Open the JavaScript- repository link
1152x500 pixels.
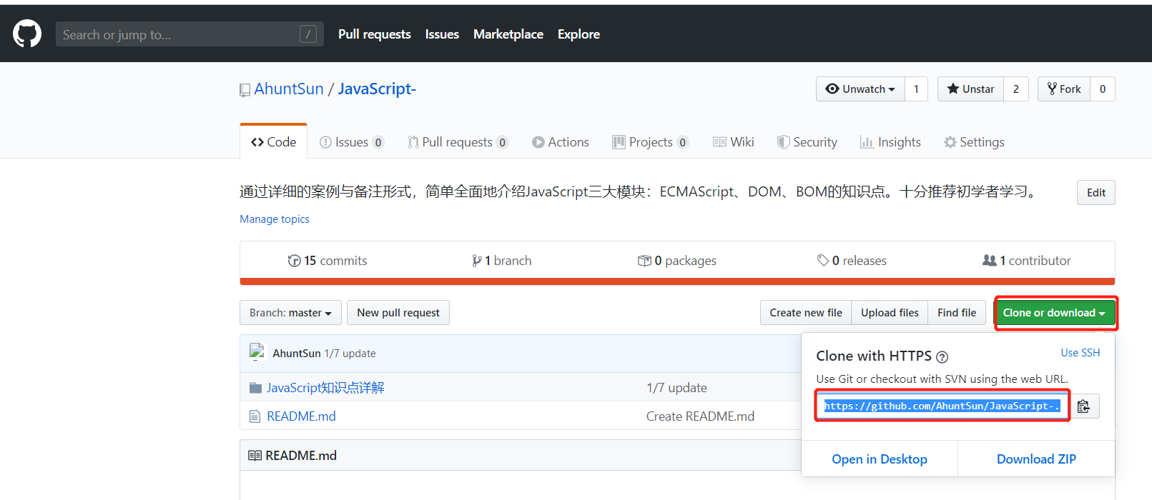point(377,89)
